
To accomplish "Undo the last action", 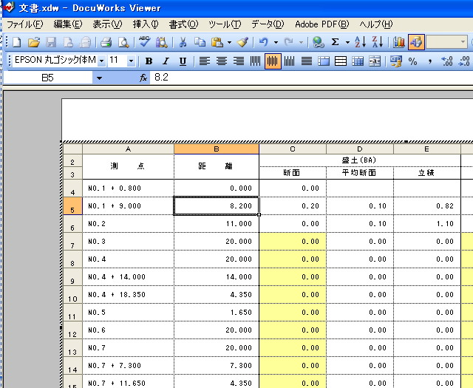I will [x=264, y=42].
